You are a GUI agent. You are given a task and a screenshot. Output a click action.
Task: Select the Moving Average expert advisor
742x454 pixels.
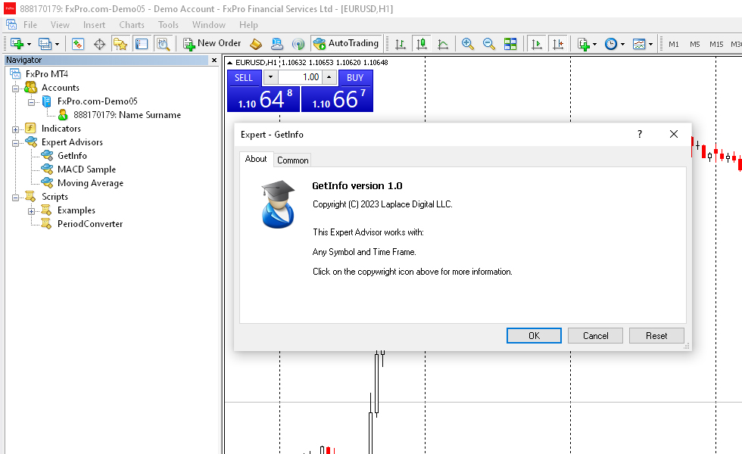tap(90, 183)
